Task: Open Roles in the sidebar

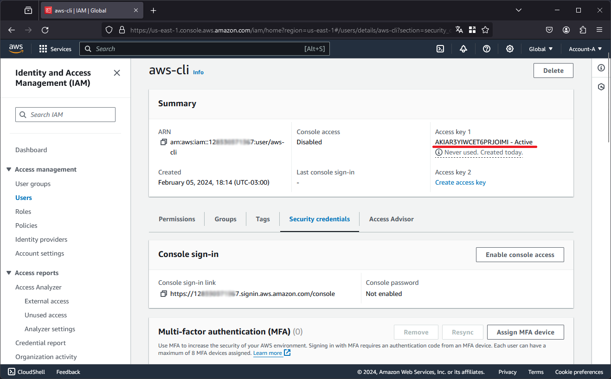Action: point(23,212)
